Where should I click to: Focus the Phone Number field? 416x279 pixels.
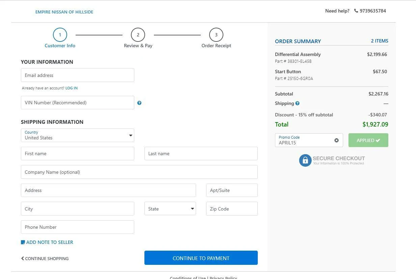pos(78,227)
